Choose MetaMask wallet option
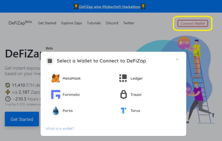Screen dimensions: 222x141 tap(66, 78)
